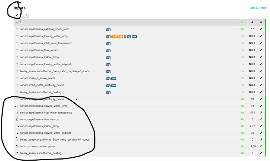
Task: Select the sensor.espaltherma_external_indoor_temp input name
Action: (45, 29)
